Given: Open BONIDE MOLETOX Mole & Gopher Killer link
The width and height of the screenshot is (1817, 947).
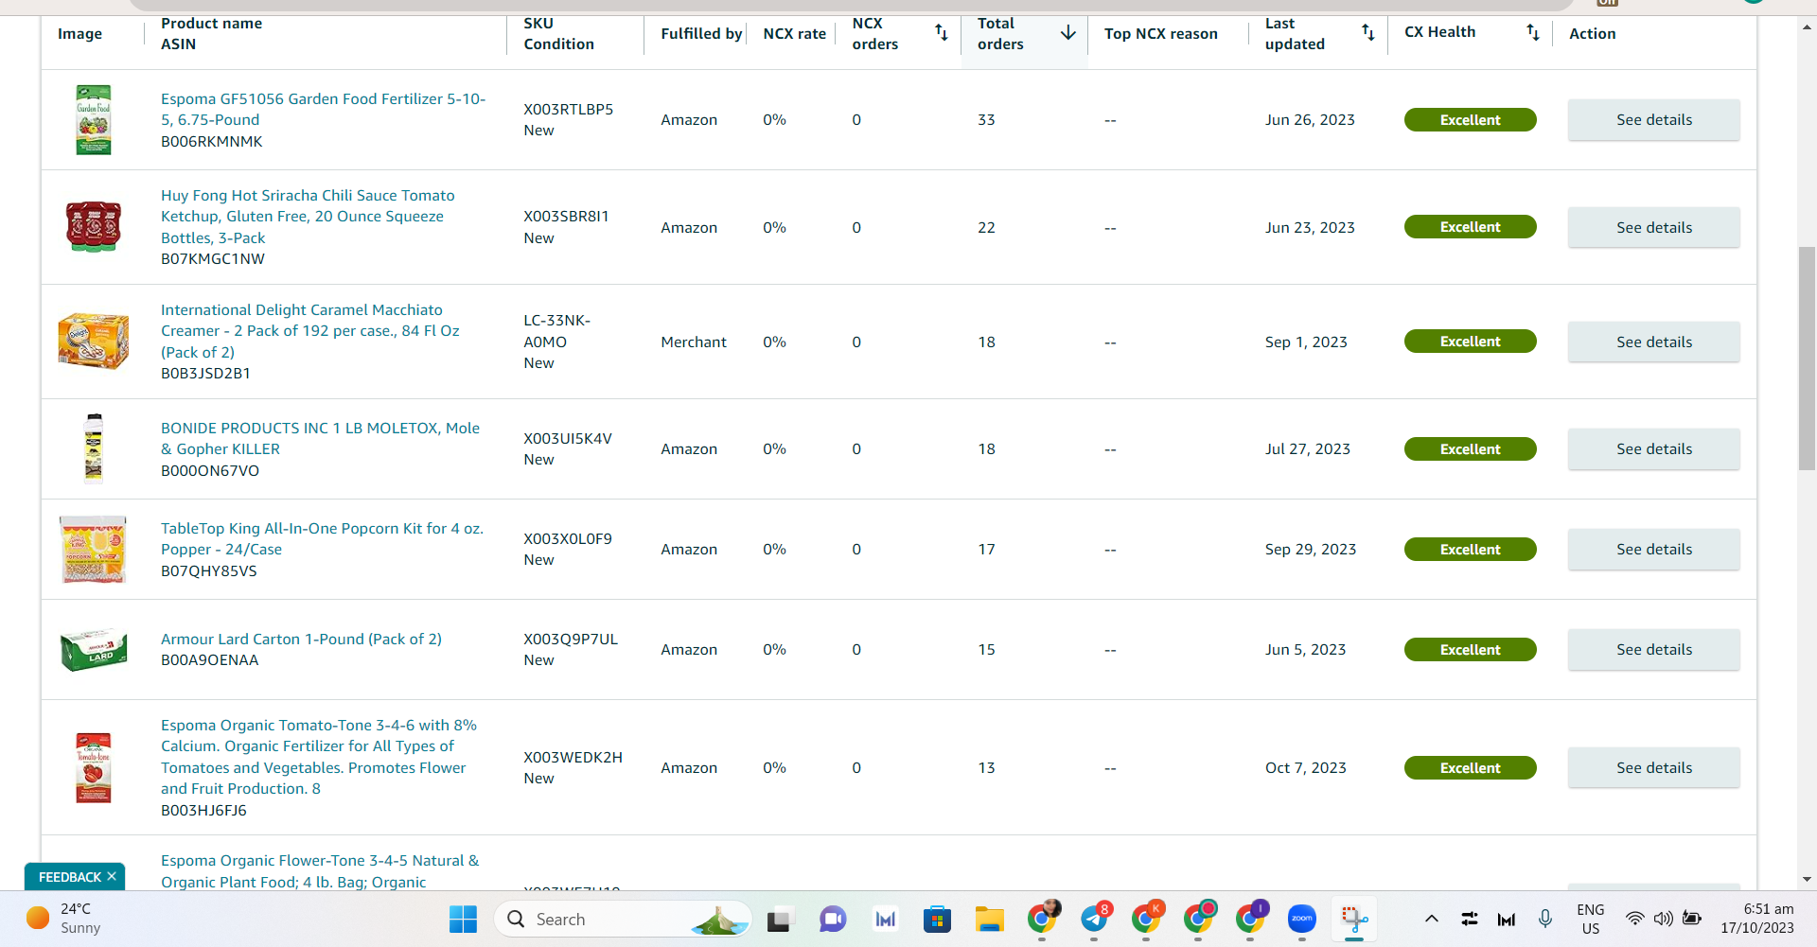Looking at the screenshot, I should point(320,438).
